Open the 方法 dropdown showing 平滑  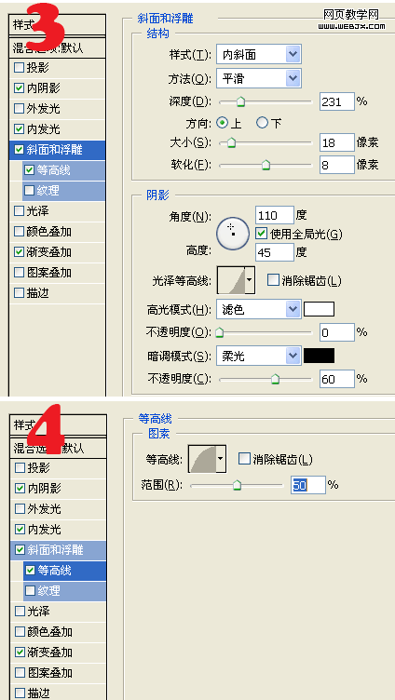[258, 78]
